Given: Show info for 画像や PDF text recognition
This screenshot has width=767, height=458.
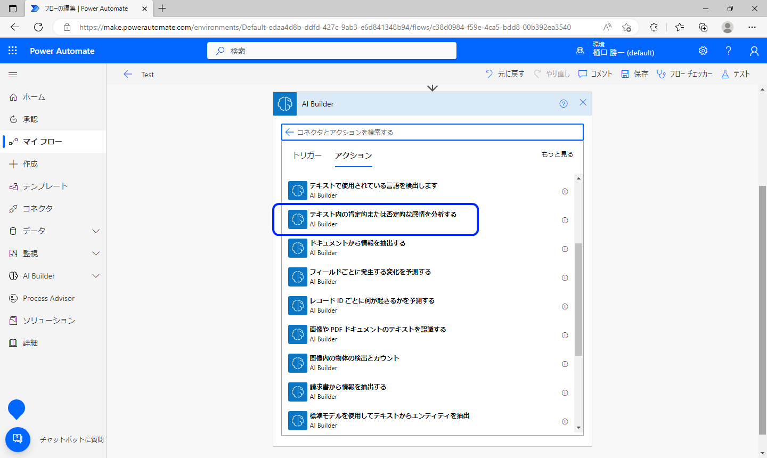Looking at the screenshot, I should coord(565,335).
